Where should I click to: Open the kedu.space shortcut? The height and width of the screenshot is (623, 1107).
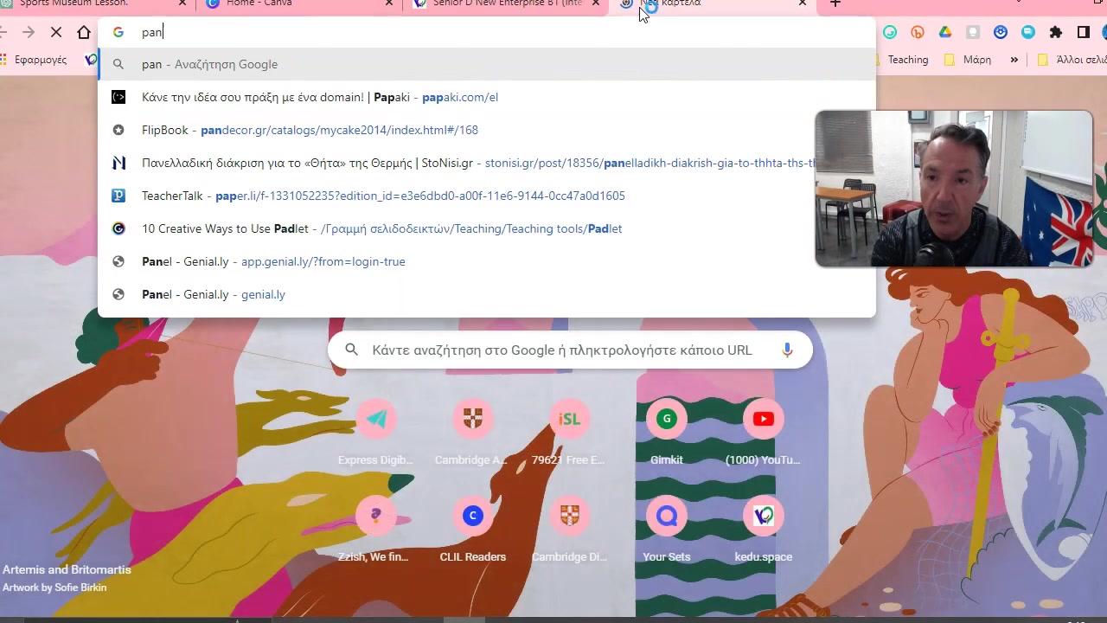point(763,529)
